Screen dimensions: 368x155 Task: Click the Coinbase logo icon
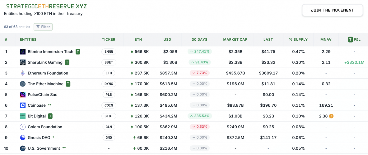click(x=23, y=105)
